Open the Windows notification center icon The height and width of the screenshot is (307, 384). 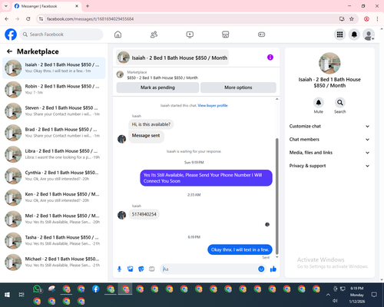click(374, 295)
